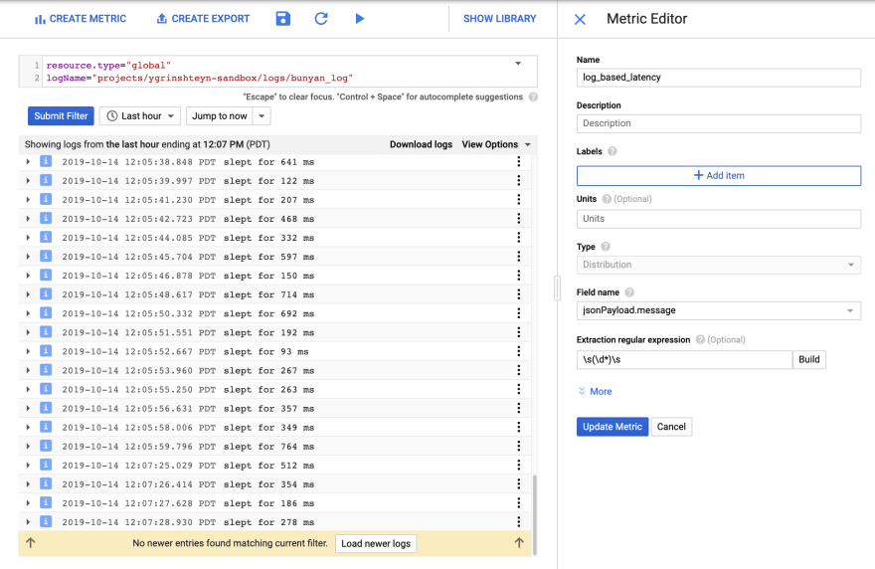Click Create Metric in toolbar
875x569 pixels.
coord(81,19)
